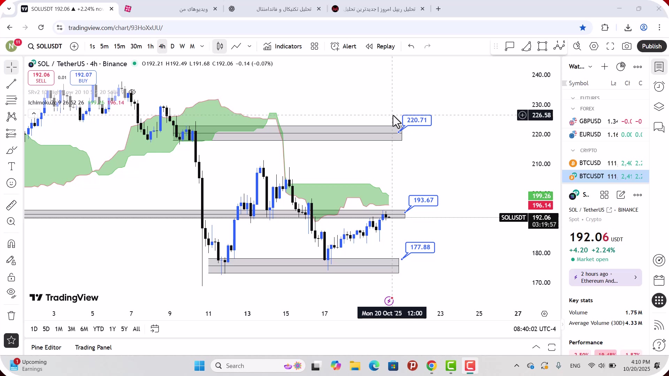Click the SELL 192.06 button
This screenshot has height=376, width=669.
coord(41,78)
